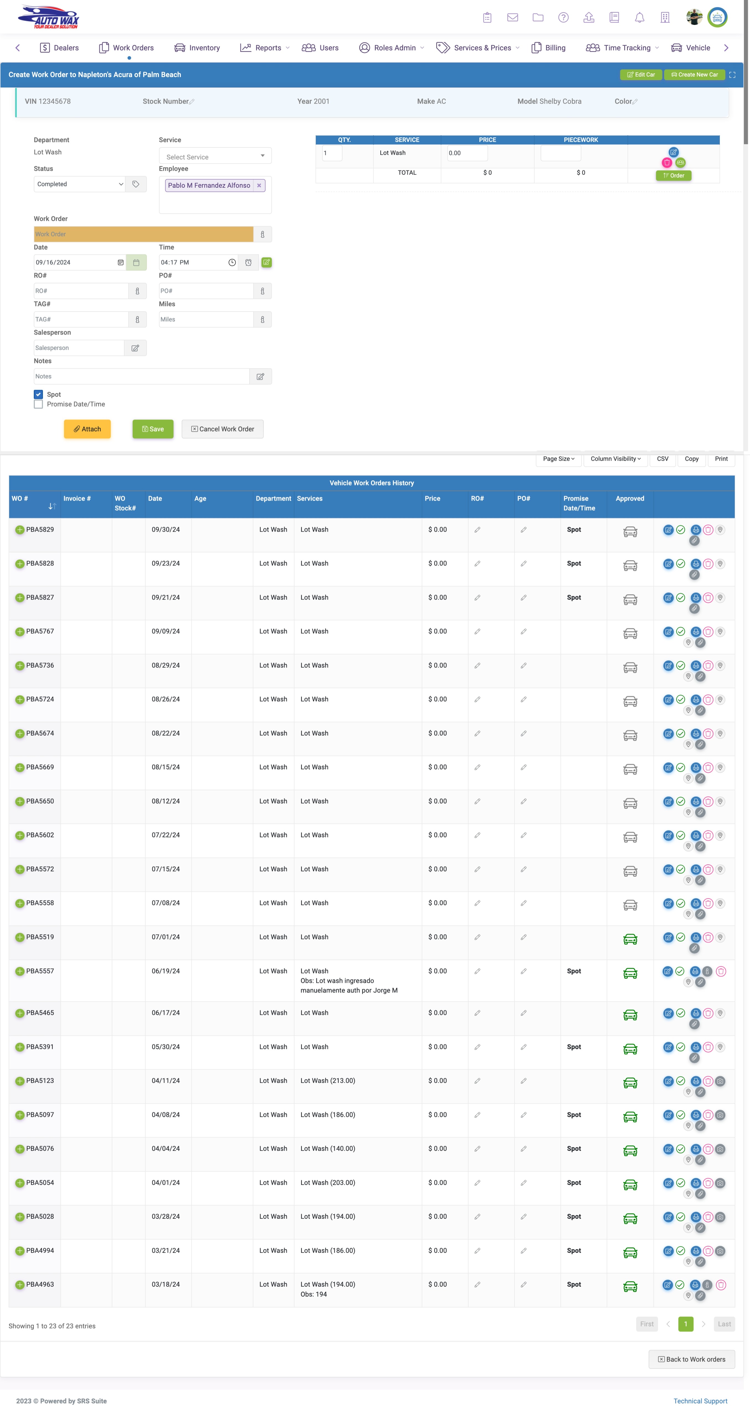Click the green calendar icon beside Date
This screenshot has width=750, height=1412.
pyautogui.click(x=136, y=262)
